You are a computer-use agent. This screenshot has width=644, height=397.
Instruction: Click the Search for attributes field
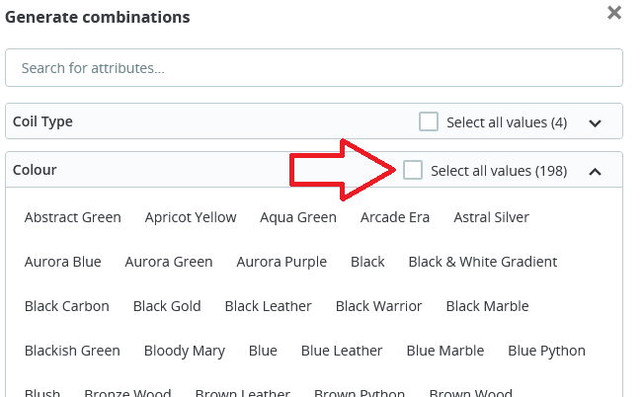(314, 68)
